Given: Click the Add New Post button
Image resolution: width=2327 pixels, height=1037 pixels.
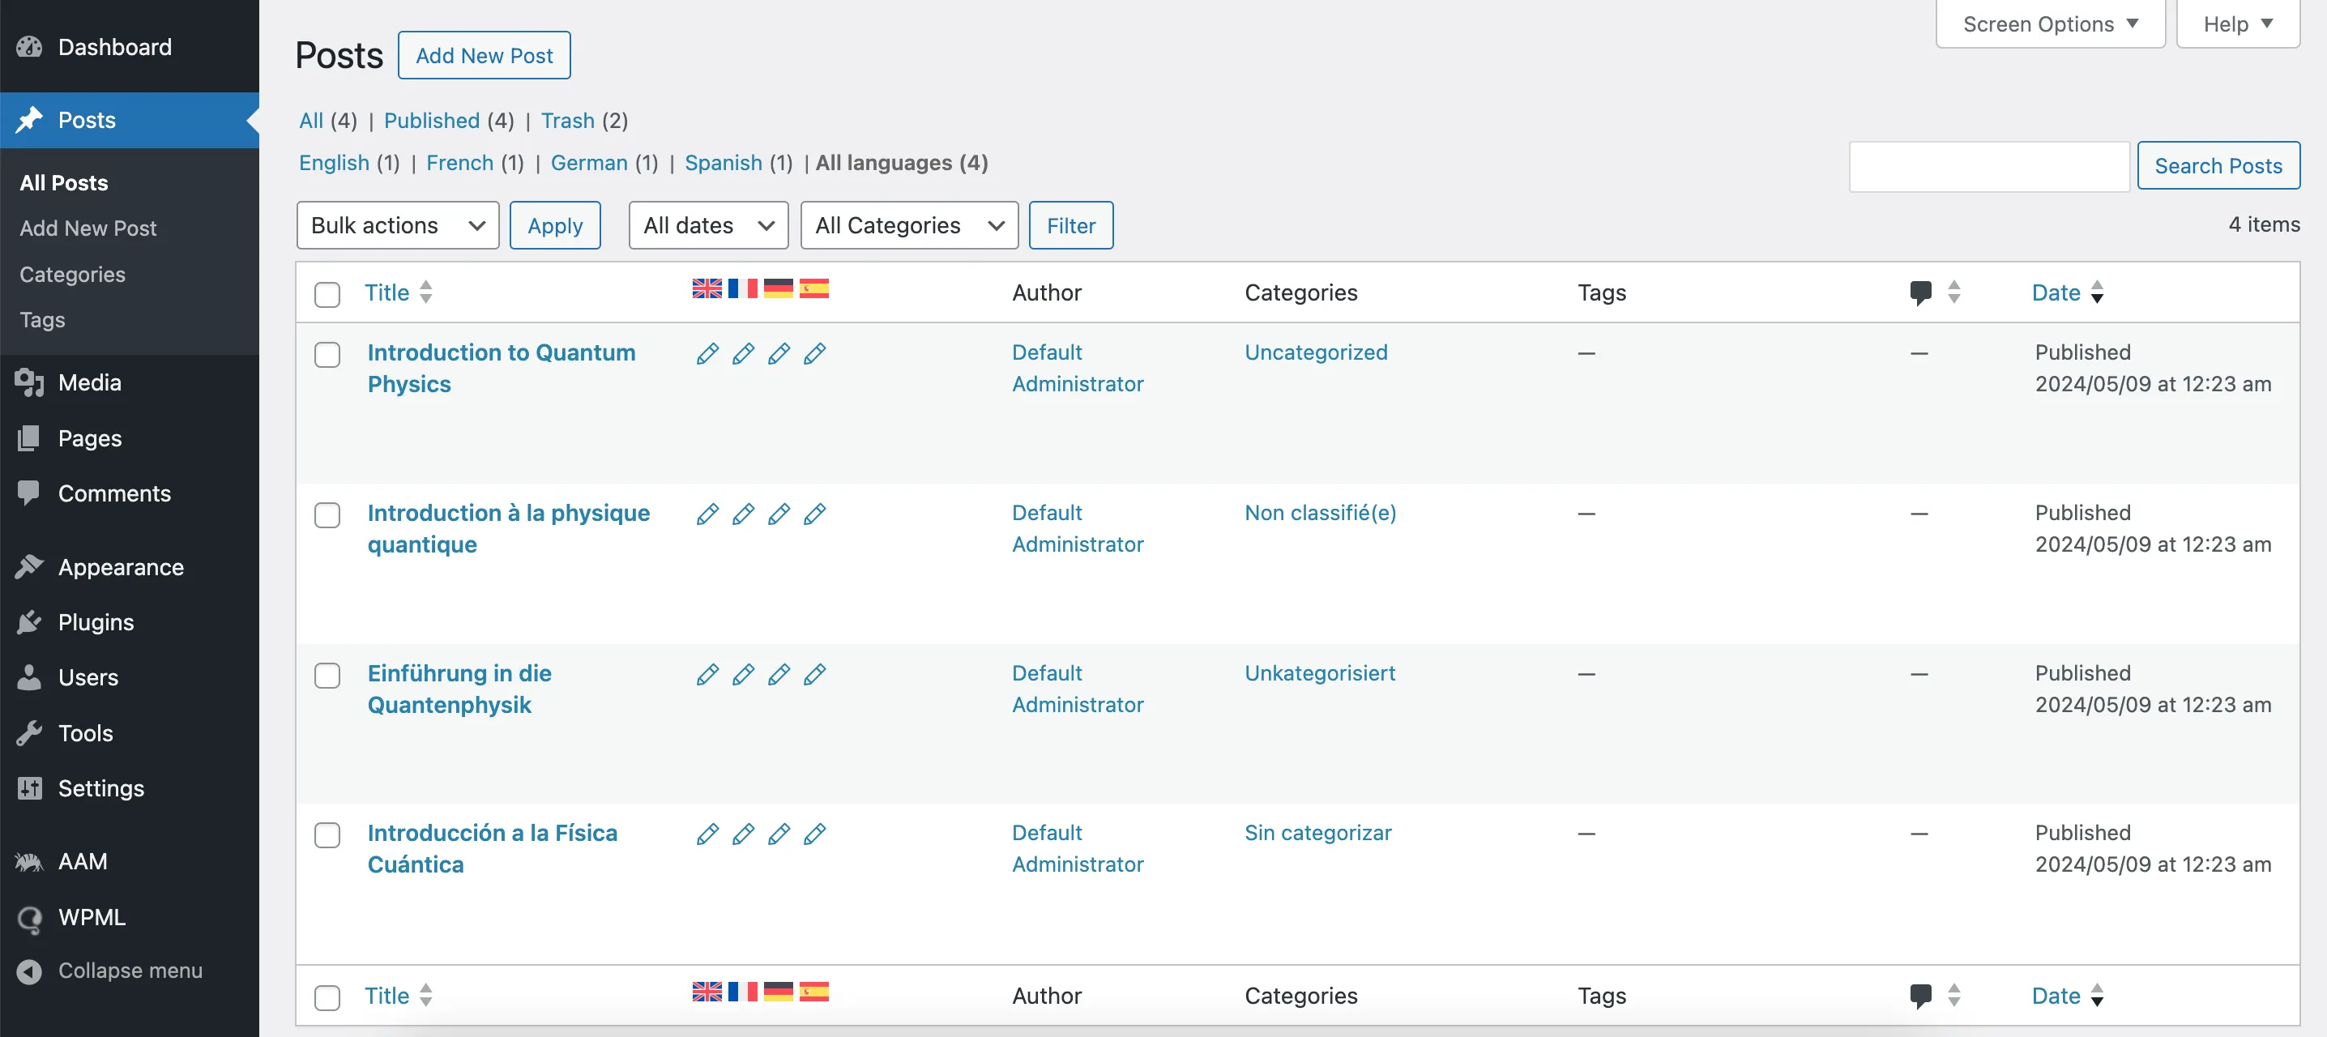Looking at the screenshot, I should (x=483, y=55).
